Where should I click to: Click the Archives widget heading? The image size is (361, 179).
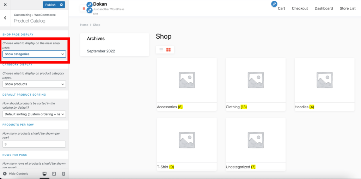coord(96,38)
